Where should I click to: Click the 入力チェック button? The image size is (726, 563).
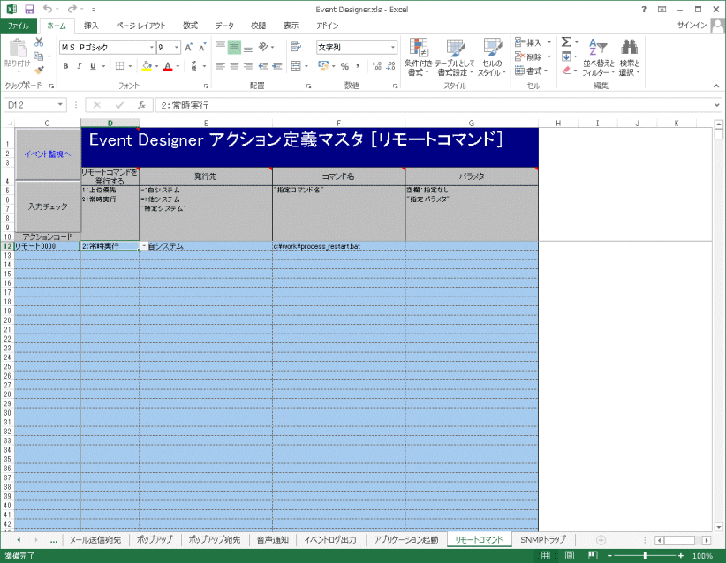click(49, 206)
